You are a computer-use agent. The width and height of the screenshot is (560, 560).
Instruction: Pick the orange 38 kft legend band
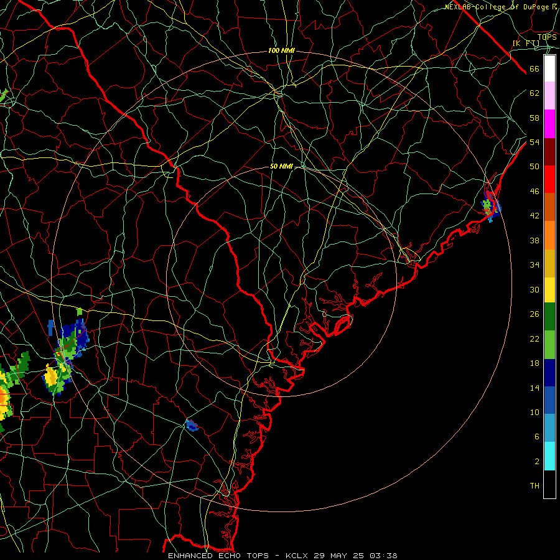pos(549,235)
